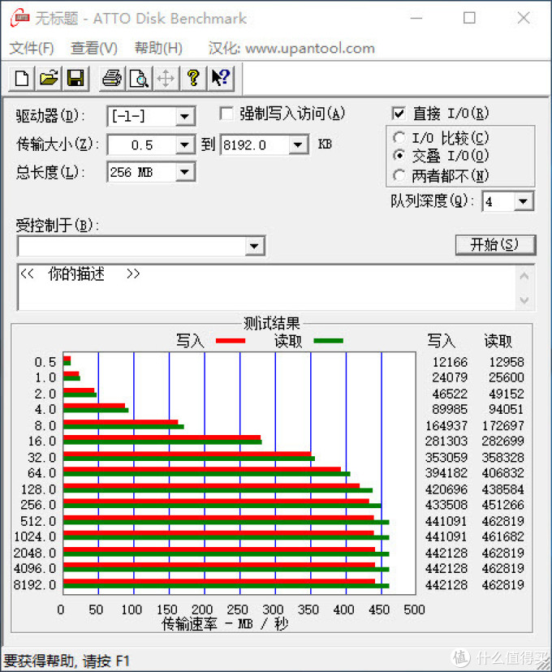Viewport: 552px width, 672px height.
Task: Activate the context help pointer icon
Action: click(220, 78)
